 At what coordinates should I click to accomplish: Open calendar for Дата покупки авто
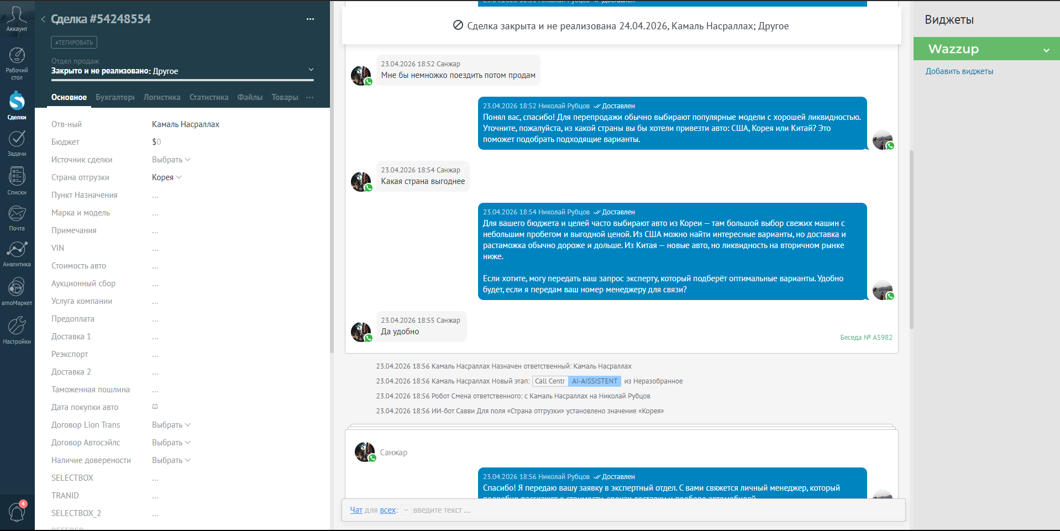[x=155, y=407]
